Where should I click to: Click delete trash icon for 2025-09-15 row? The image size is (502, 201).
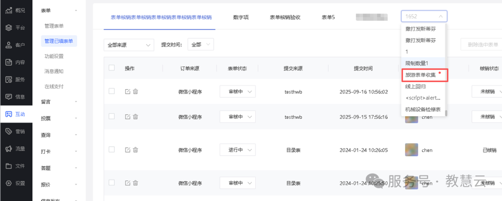(136, 117)
